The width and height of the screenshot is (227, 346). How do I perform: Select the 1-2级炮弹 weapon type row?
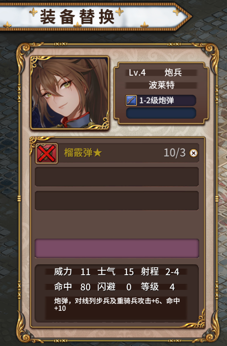click(161, 100)
